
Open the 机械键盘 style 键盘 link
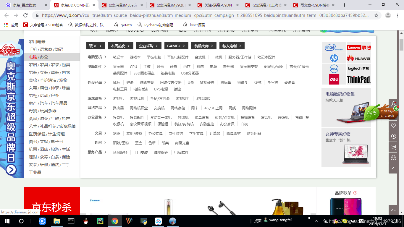[x=130, y=82]
